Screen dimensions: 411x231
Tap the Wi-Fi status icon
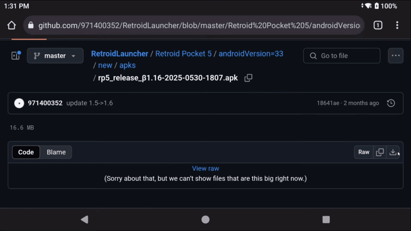coord(368,6)
